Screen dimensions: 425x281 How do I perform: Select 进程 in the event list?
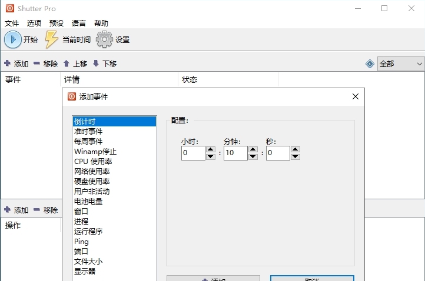point(114,221)
